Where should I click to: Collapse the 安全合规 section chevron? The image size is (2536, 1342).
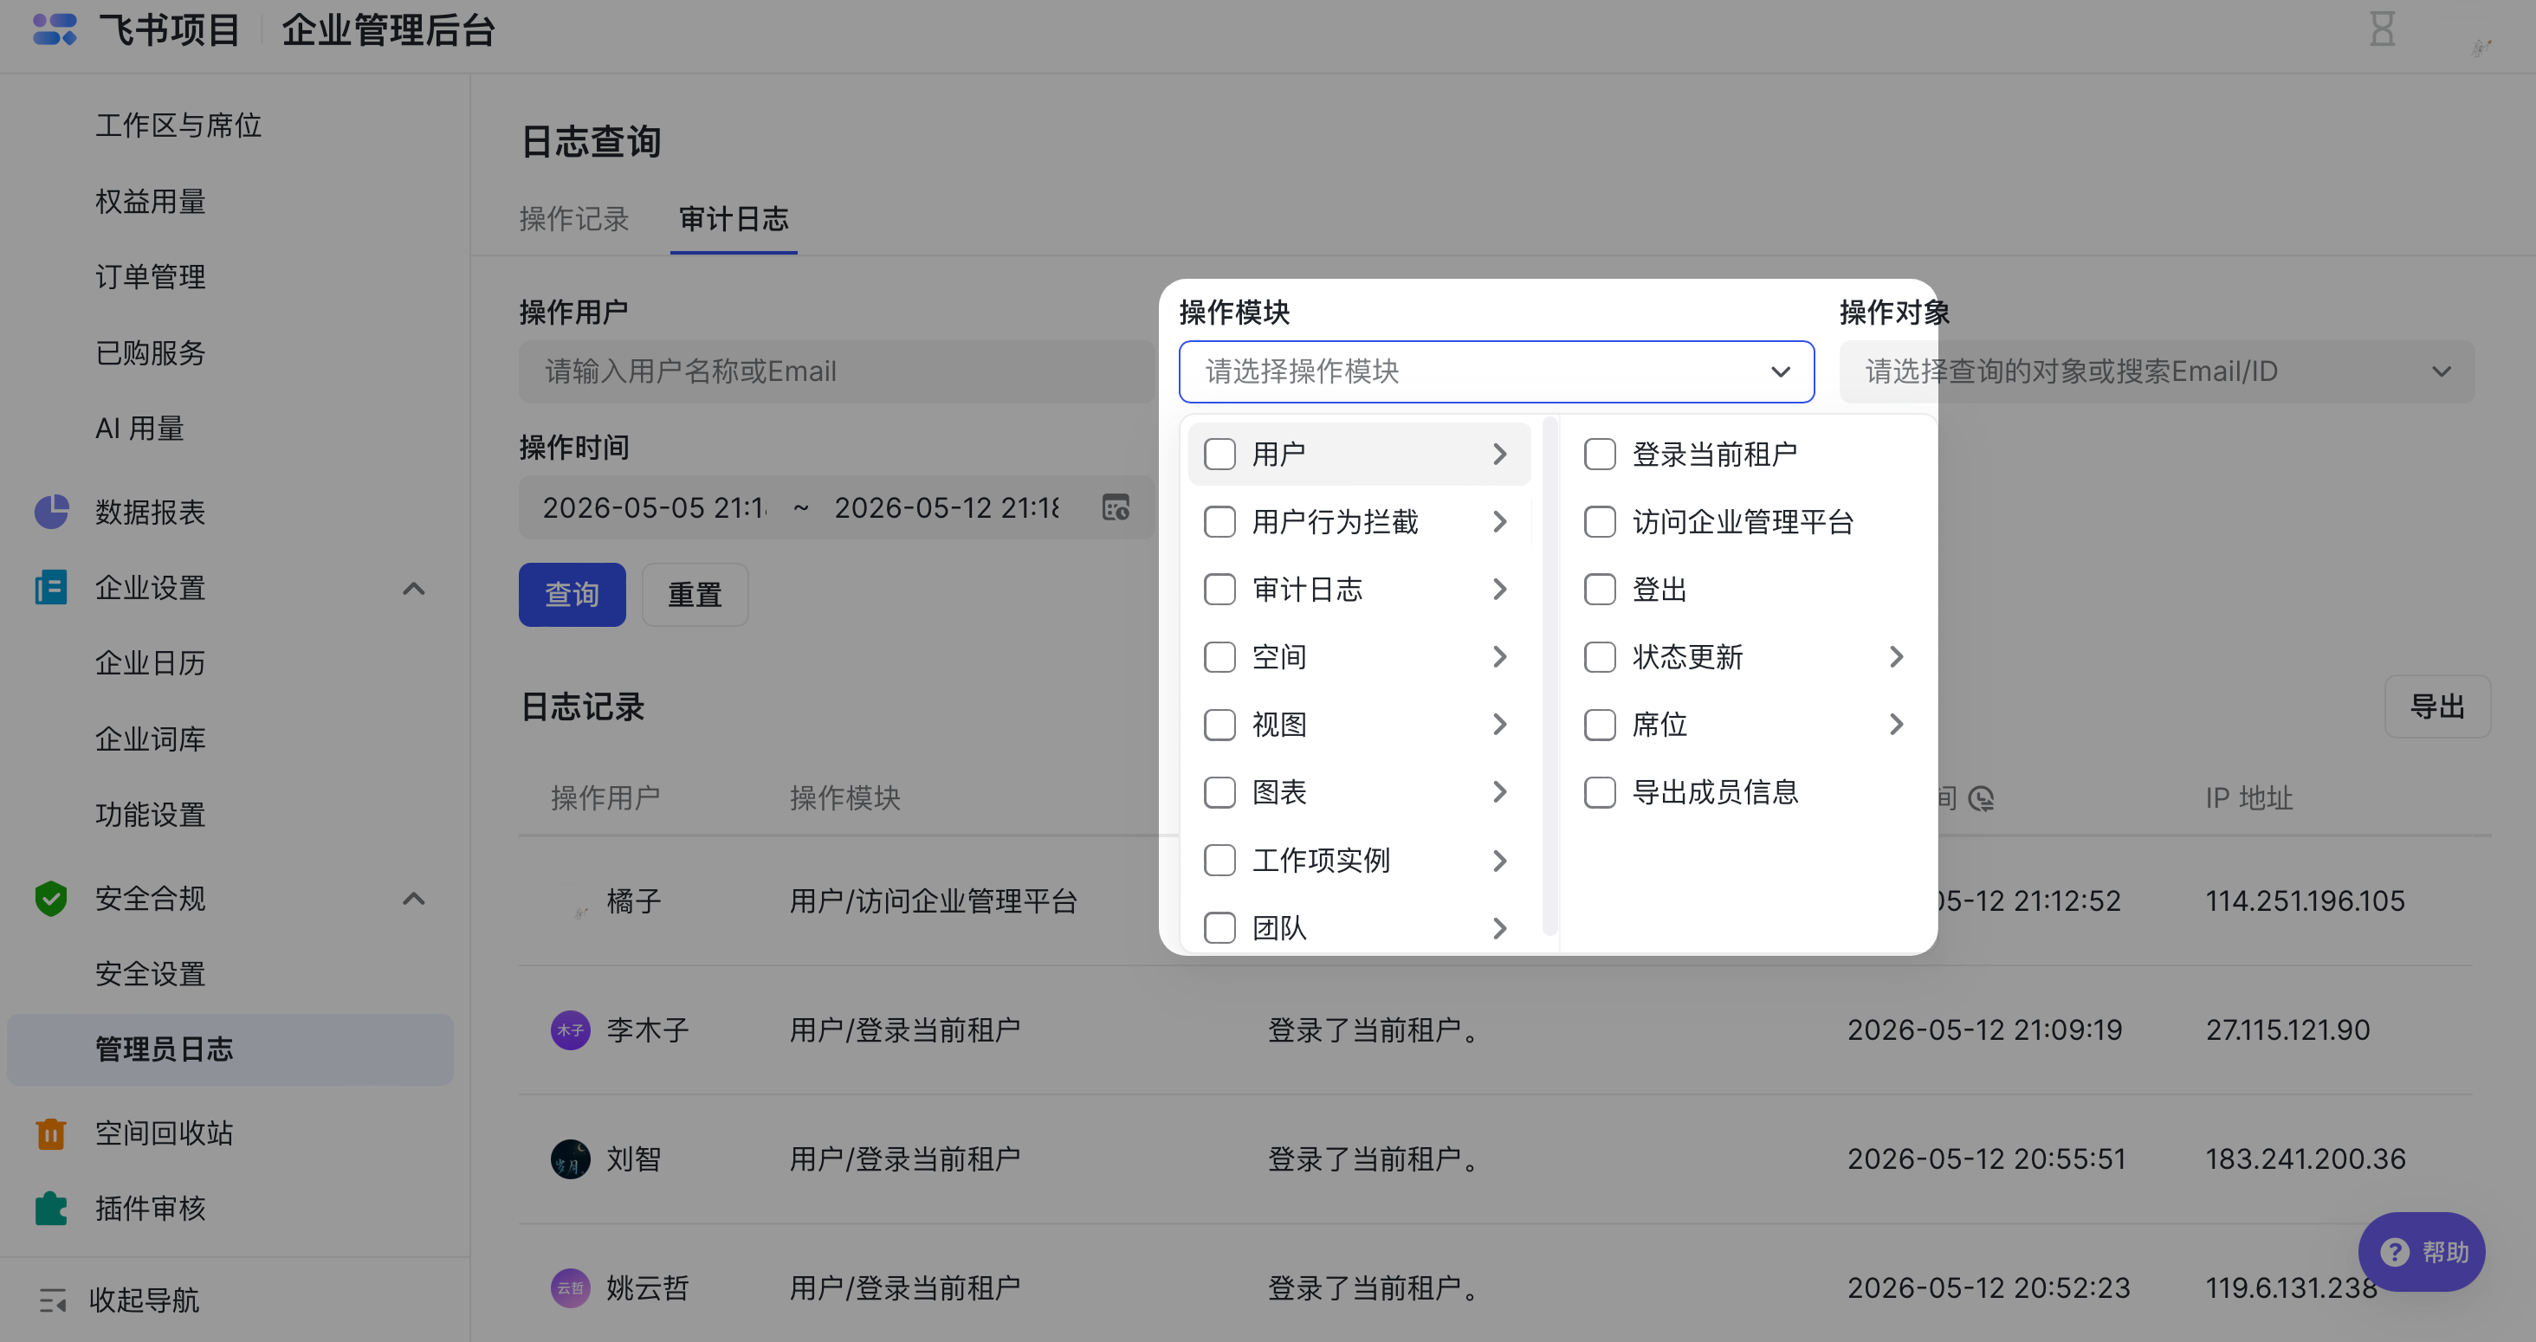415,899
